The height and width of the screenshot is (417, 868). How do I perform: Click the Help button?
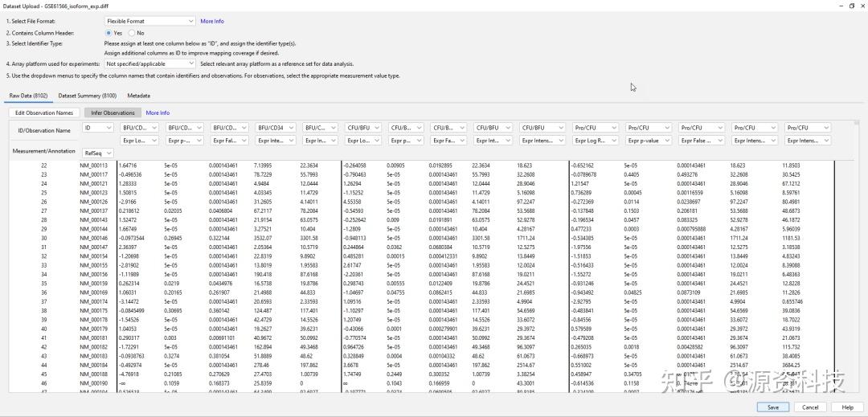tap(847, 407)
